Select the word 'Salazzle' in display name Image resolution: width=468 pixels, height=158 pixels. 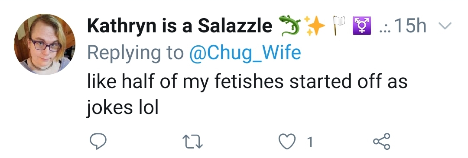click(x=235, y=26)
